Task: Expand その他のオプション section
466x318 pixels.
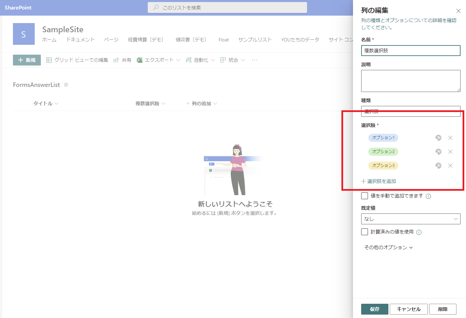Action: (386, 247)
